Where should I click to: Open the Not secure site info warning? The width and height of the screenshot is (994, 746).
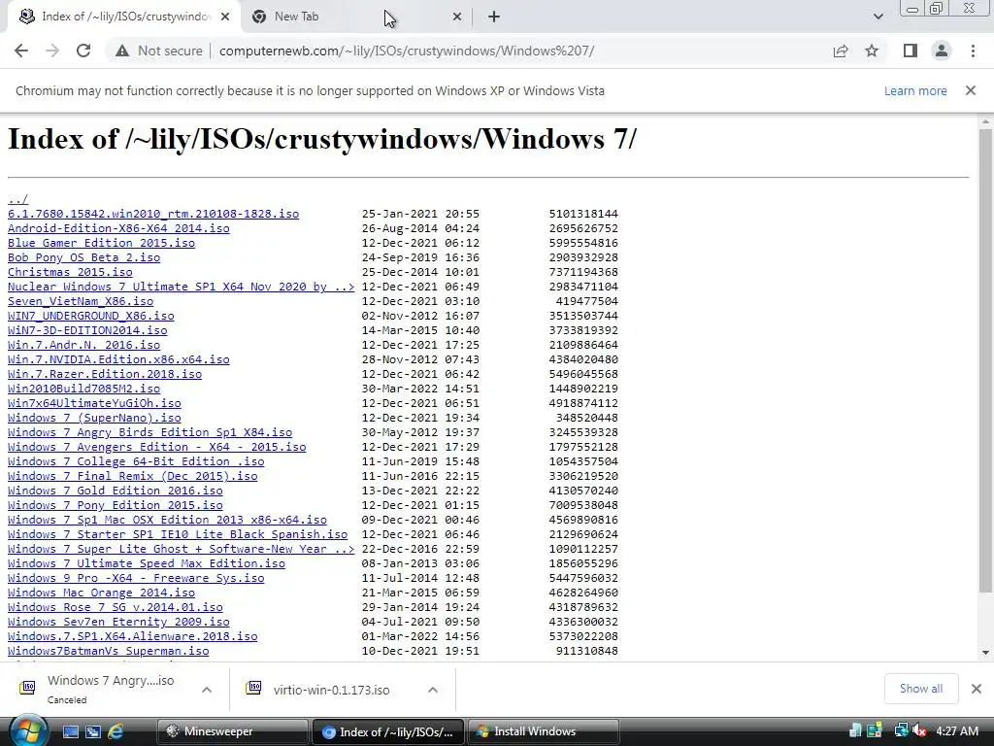point(159,51)
